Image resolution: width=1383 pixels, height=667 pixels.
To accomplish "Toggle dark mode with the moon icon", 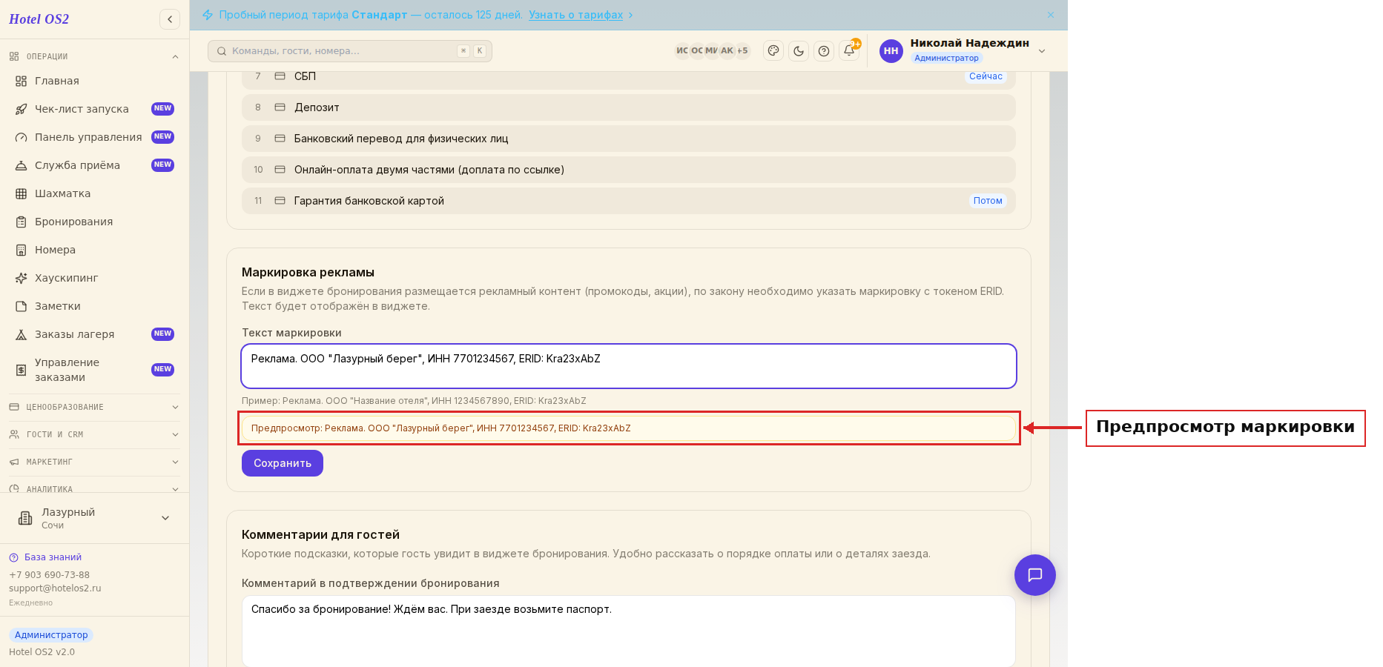I will click(799, 51).
